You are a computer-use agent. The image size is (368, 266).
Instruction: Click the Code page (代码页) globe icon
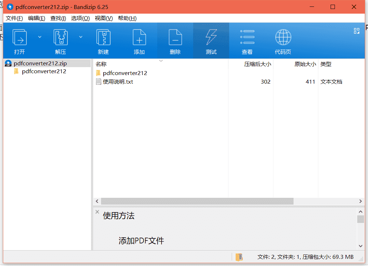(283, 37)
